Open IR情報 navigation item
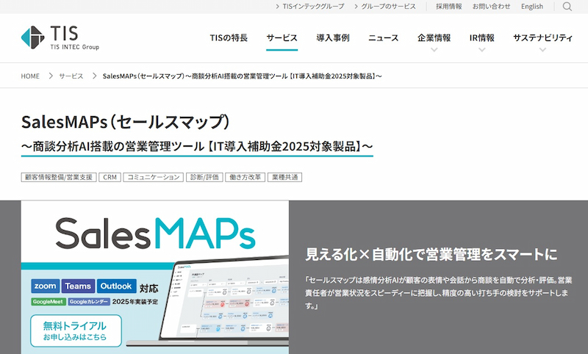The image size is (588, 354). coord(482,38)
